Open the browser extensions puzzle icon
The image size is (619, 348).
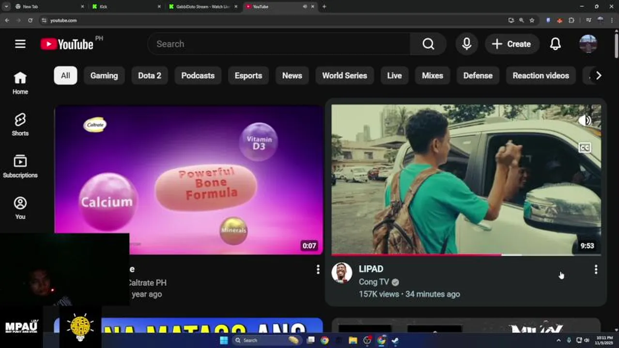pyautogui.click(x=572, y=20)
